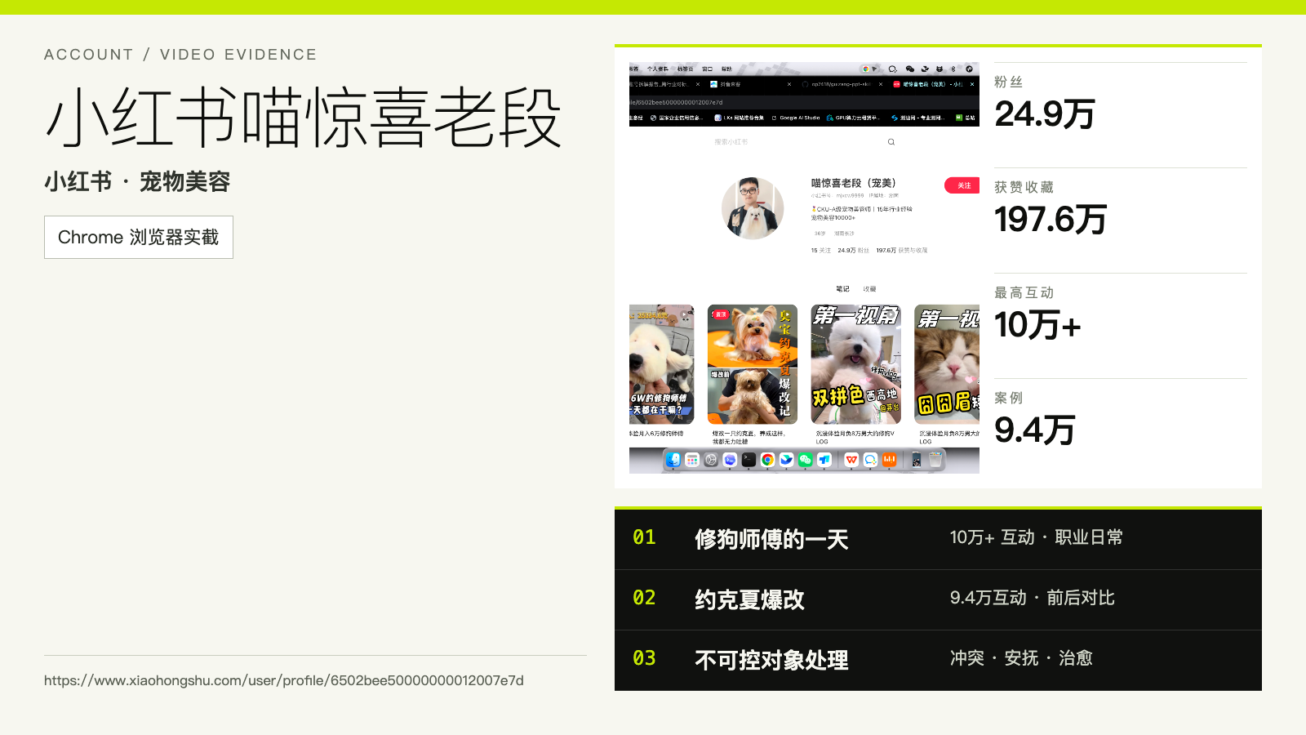Switch to the GitHub guizang-ppt tab
The image size is (1306, 735).
(842, 84)
